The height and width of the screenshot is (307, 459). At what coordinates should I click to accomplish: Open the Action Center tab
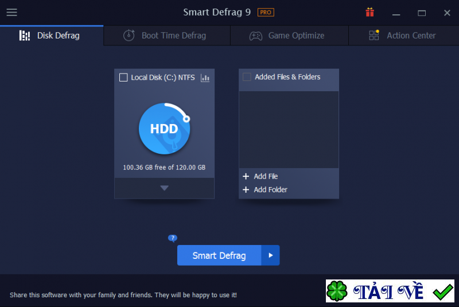[404, 36]
